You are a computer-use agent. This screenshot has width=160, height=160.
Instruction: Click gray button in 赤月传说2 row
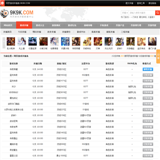(x=148, y=92)
